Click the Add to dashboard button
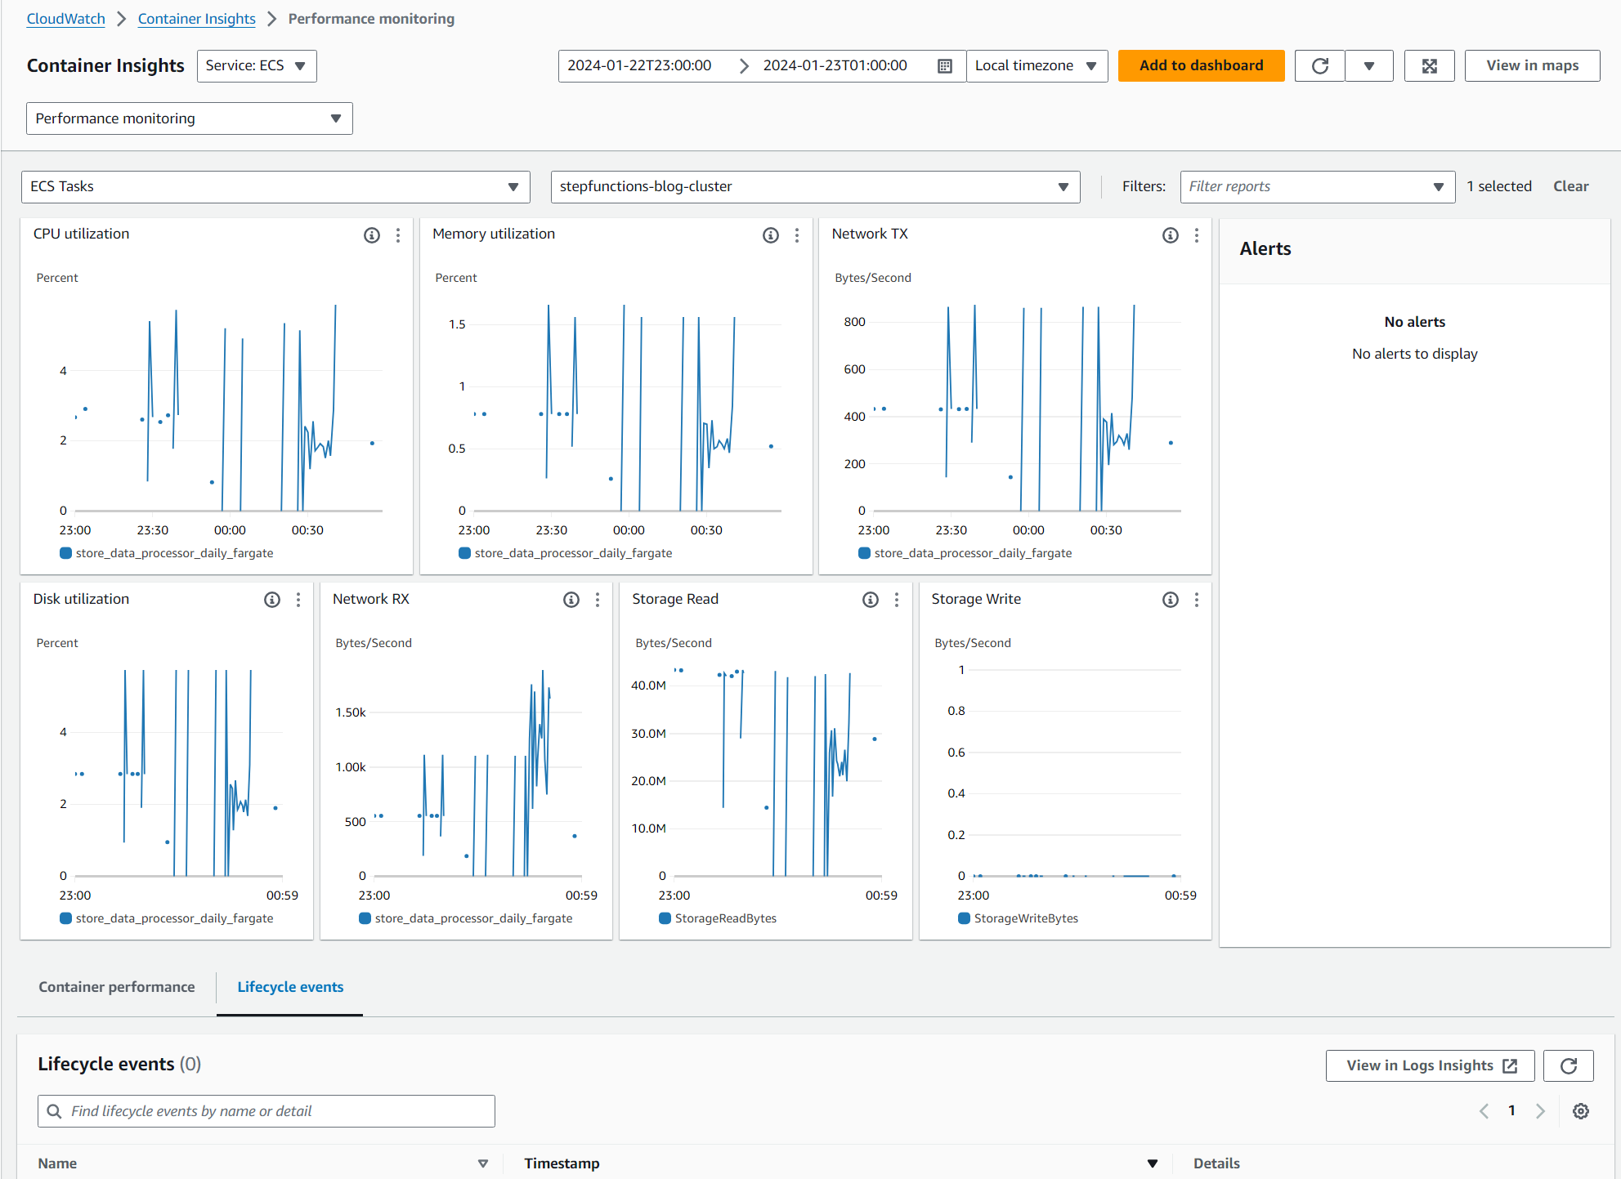This screenshot has width=1621, height=1179. pos(1201,66)
